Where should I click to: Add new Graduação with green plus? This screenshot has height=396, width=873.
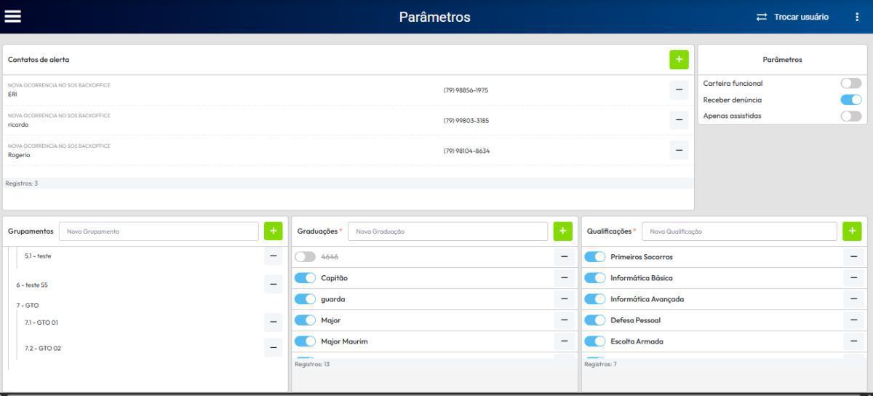click(x=563, y=231)
